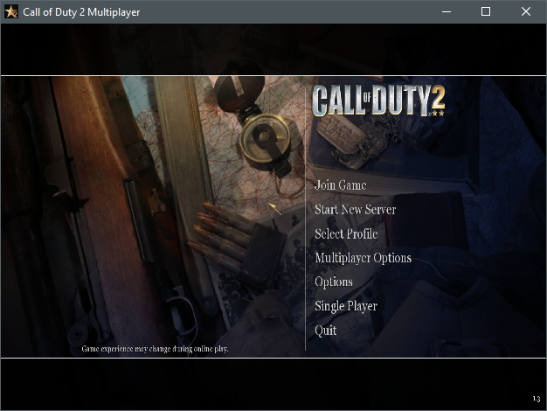This screenshot has height=411, width=547.
Task: Click the Call of Duty 2 logo
Action: tap(378, 101)
